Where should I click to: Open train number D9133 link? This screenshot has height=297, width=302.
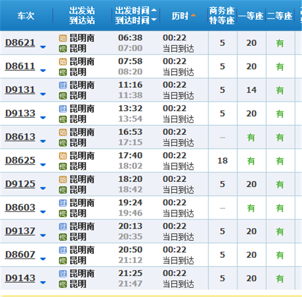20,113
